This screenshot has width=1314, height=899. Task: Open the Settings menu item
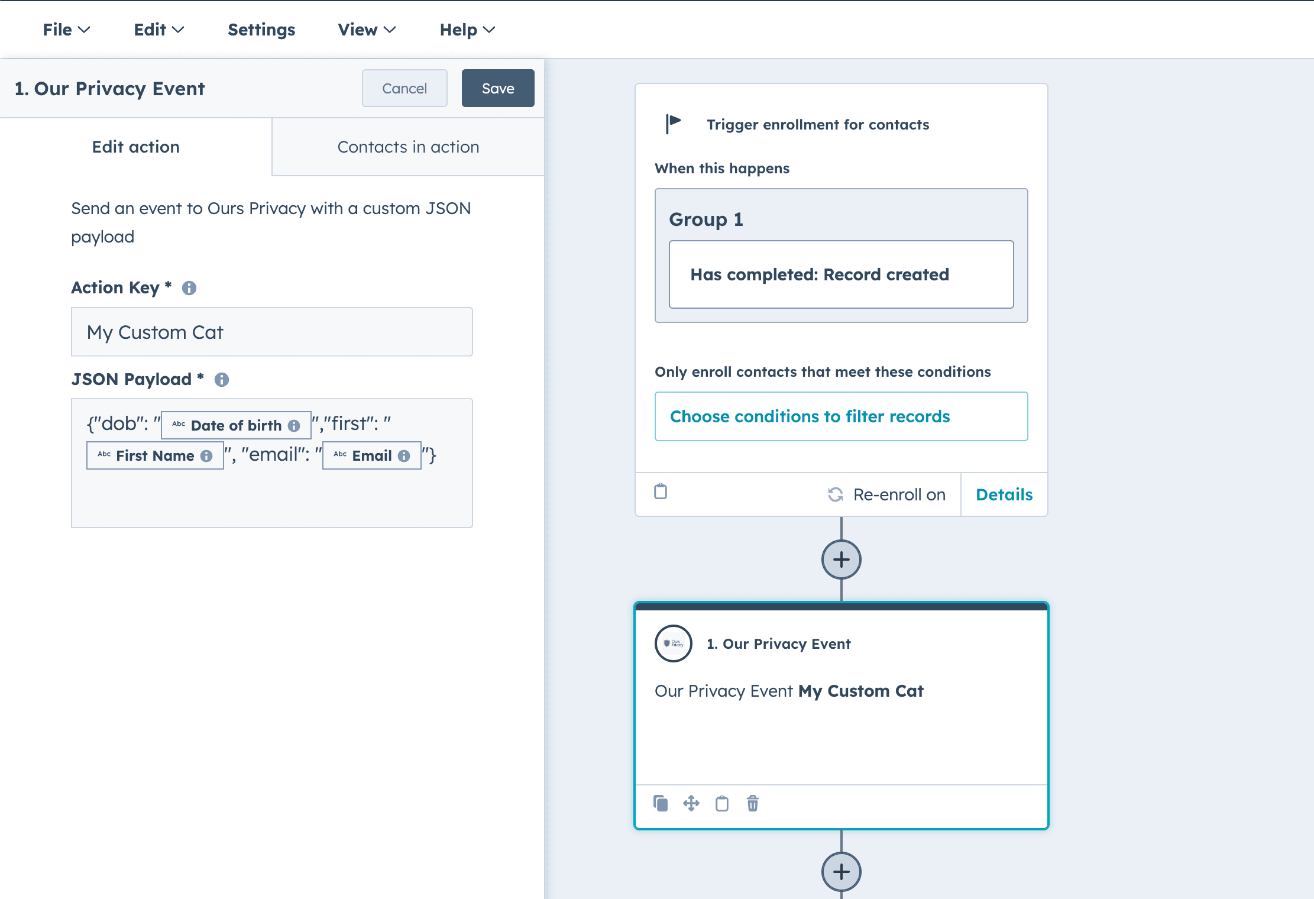click(261, 30)
